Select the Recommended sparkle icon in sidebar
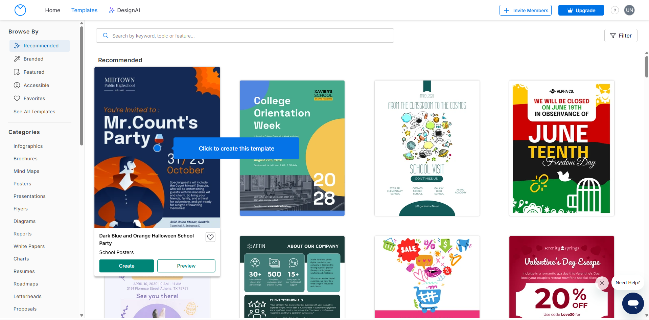The height and width of the screenshot is (320, 649). pos(17,45)
